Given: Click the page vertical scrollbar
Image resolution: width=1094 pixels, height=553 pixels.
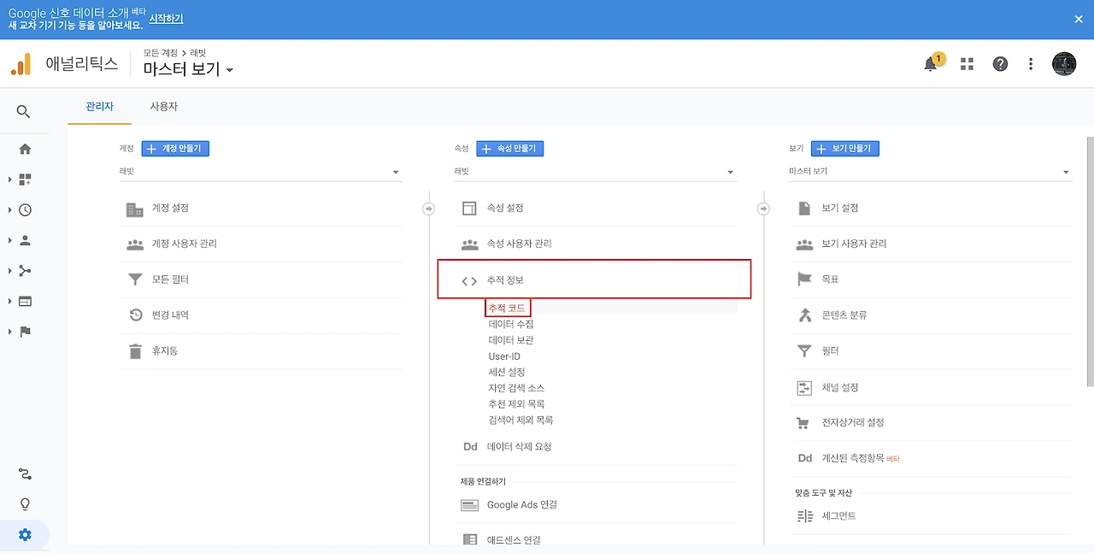Looking at the screenshot, I should tap(1090, 261).
